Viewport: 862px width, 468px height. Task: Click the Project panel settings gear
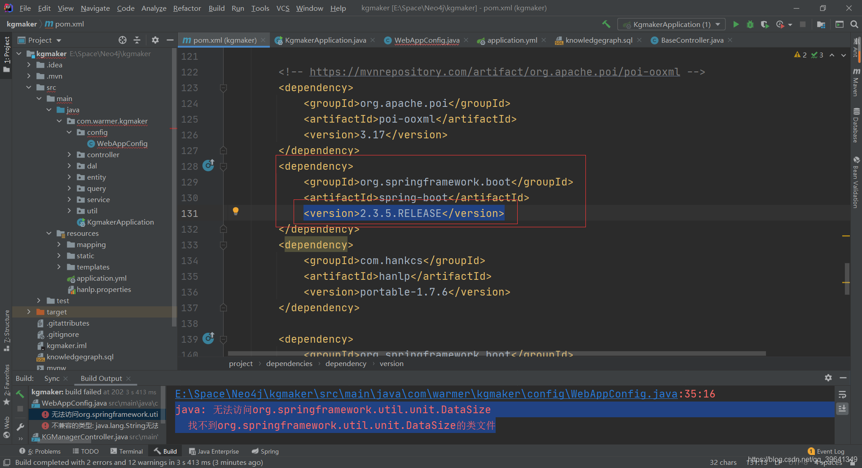click(x=155, y=40)
